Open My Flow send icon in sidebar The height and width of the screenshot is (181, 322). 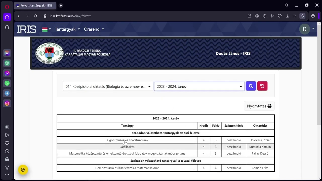(7, 135)
